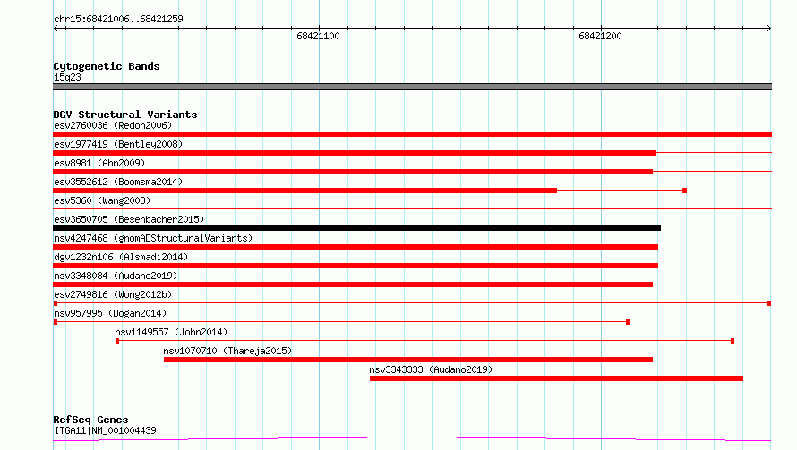Open the RefSeq Genes track title
The height and width of the screenshot is (450, 797).
(x=91, y=420)
